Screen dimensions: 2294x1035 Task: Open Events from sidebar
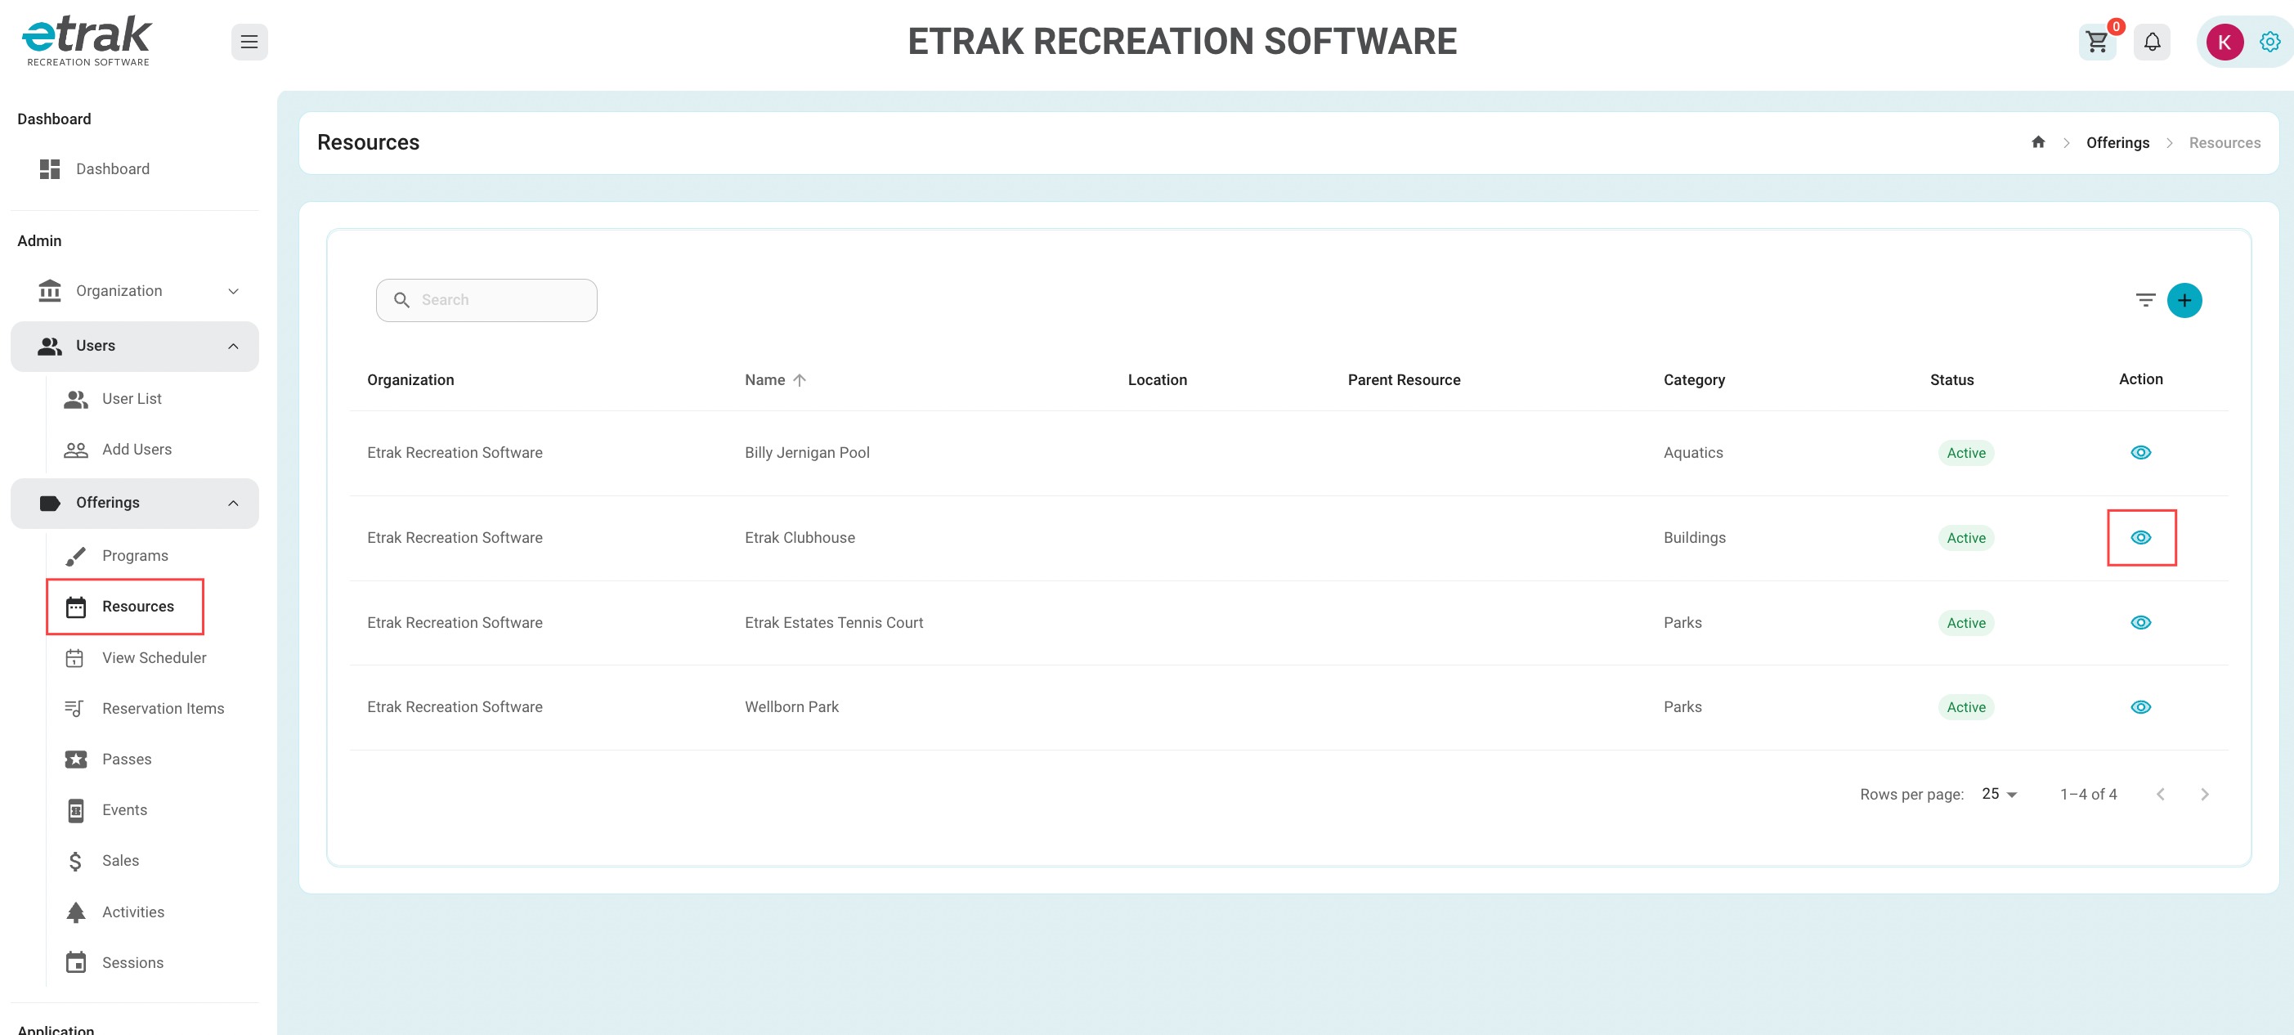[124, 810]
